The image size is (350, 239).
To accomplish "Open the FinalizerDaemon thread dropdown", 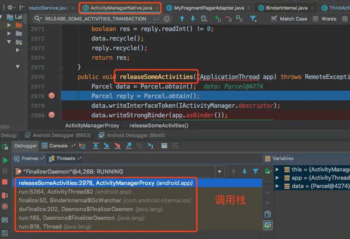I will coord(220,171).
